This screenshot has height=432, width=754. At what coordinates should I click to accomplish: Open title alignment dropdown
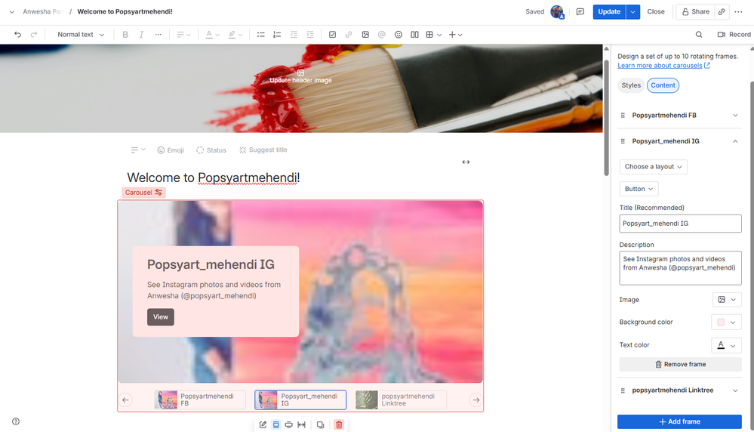coord(138,150)
